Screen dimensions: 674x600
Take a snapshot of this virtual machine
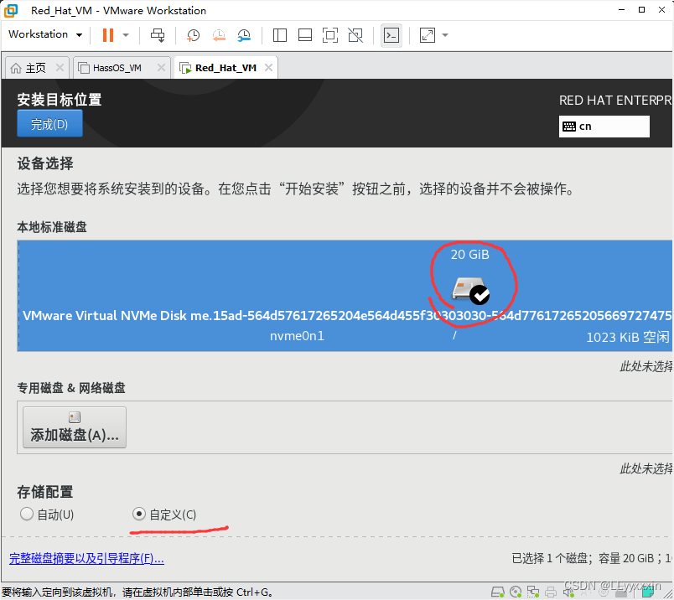[x=193, y=35]
